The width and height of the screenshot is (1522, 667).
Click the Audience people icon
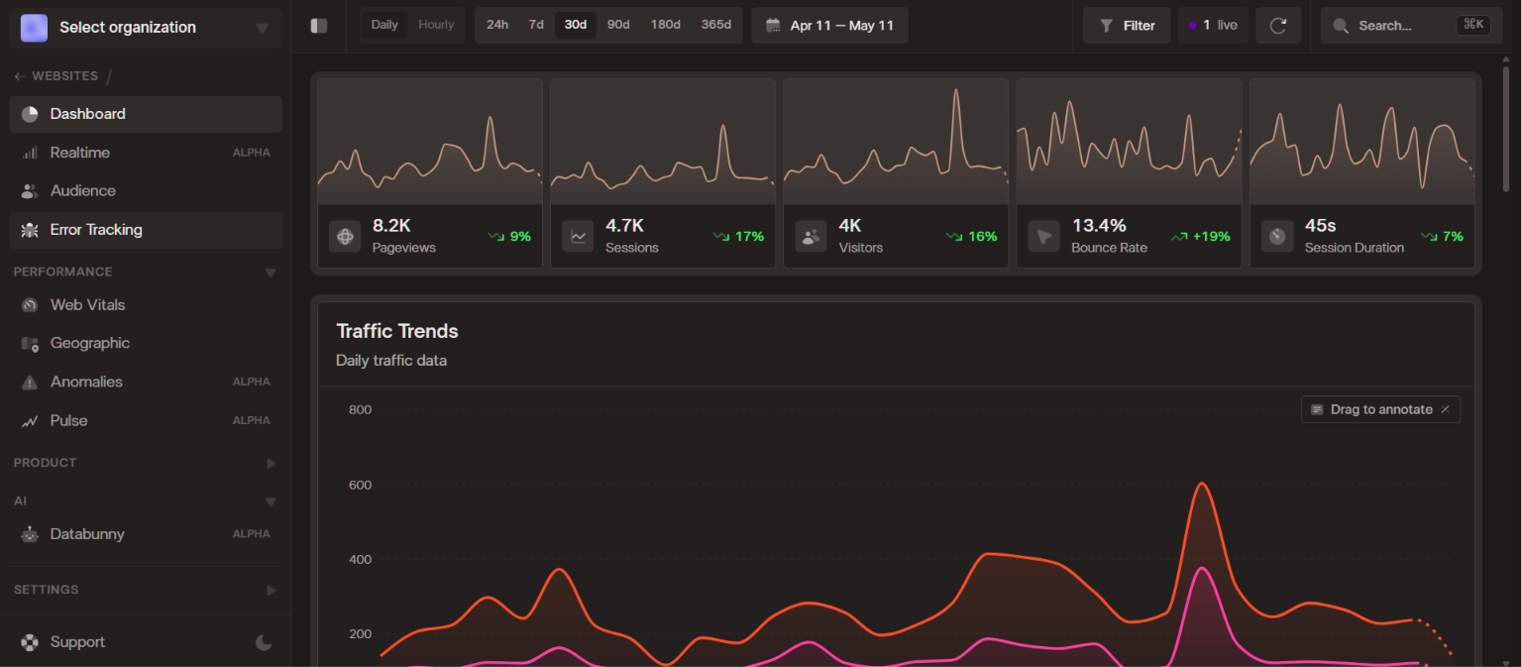click(x=30, y=191)
